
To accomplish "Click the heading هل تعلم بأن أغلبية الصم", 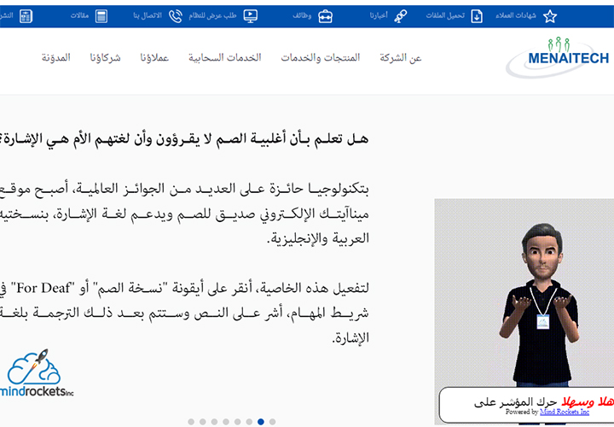I will (x=184, y=139).
